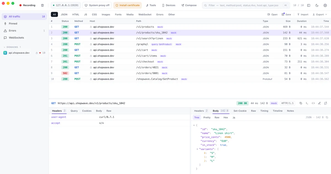Sort by the Duration column header
Viewport: 331px width, 174px height.
(x=301, y=21)
